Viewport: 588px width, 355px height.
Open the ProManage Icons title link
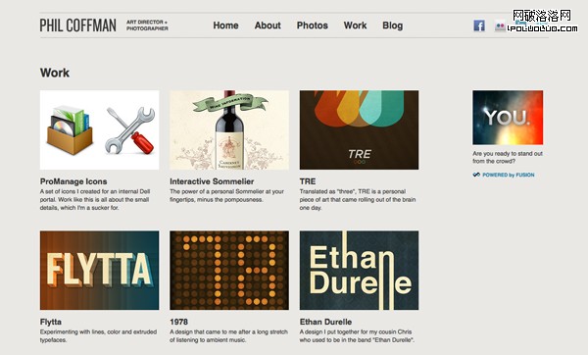point(73,181)
